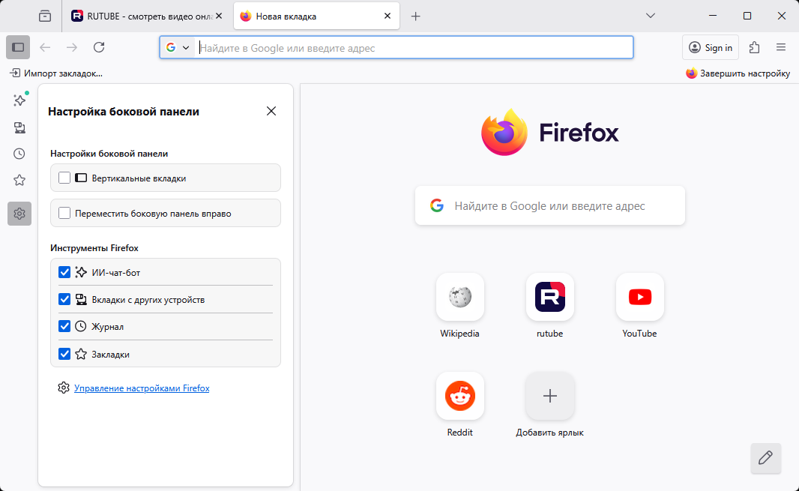
Task: Follow Управление настройками Firefox link
Action: 141,388
